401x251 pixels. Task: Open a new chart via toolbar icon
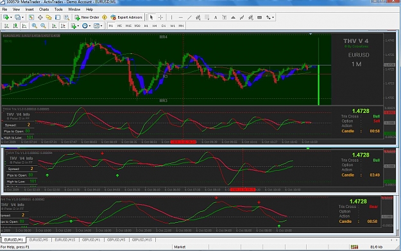click(6, 17)
